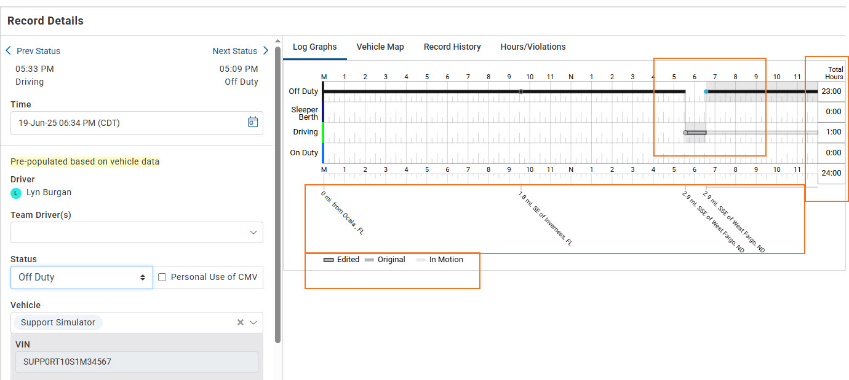
Task: Click the edited Driving segment bar
Action: point(696,133)
